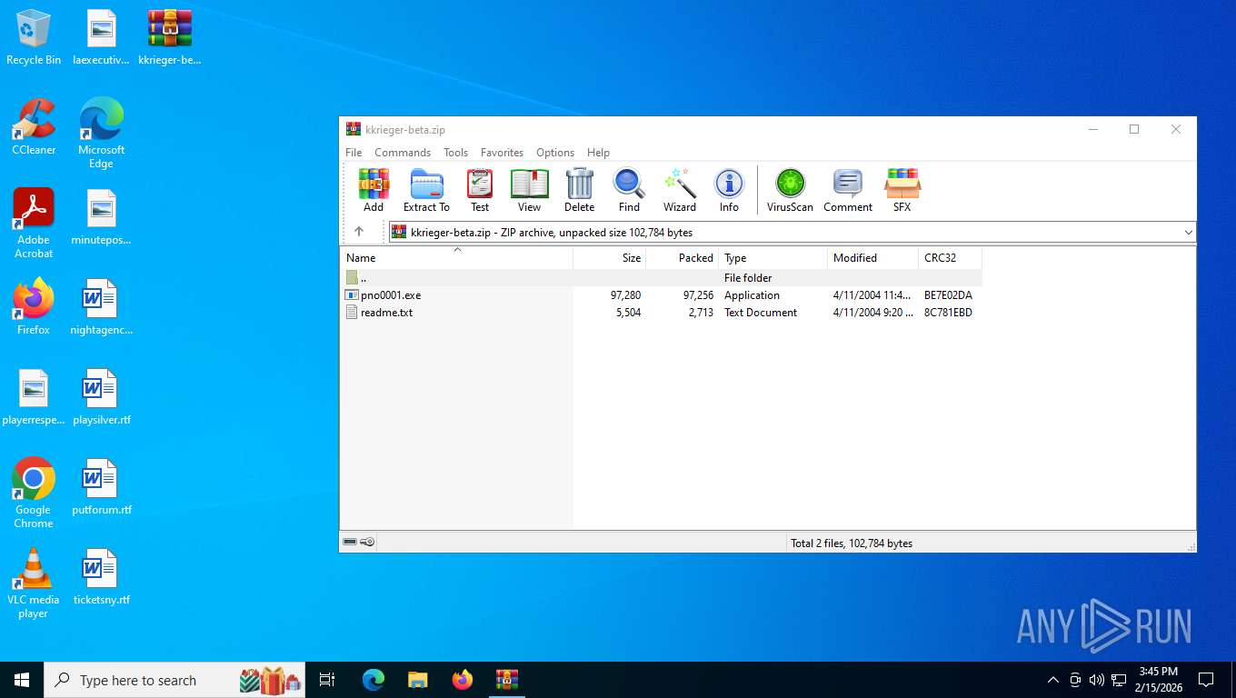Open Task View on the taskbar
This screenshot has height=698, width=1236.
click(x=327, y=680)
